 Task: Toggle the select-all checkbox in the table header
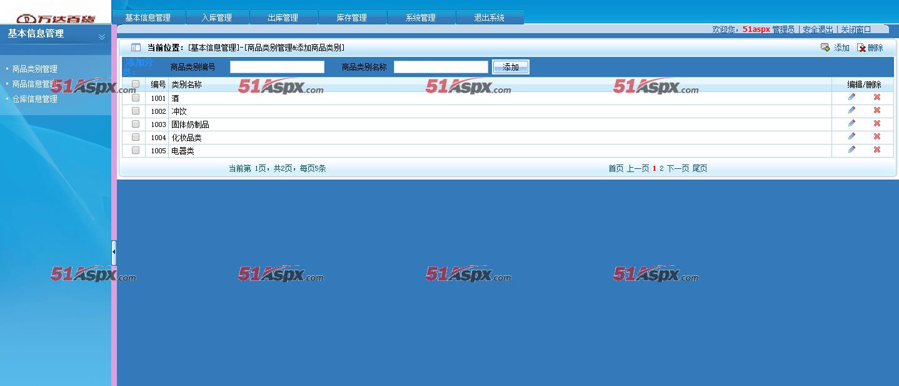pyautogui.click(x=136, y=84)
